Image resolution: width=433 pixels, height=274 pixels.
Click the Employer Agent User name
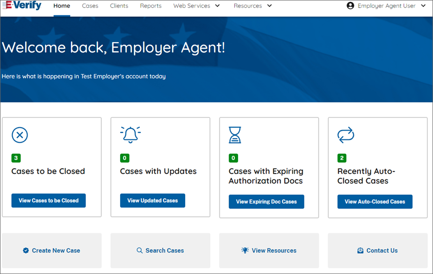[387, 6]
